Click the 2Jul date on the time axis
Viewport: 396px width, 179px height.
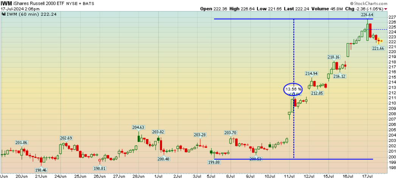178,176
